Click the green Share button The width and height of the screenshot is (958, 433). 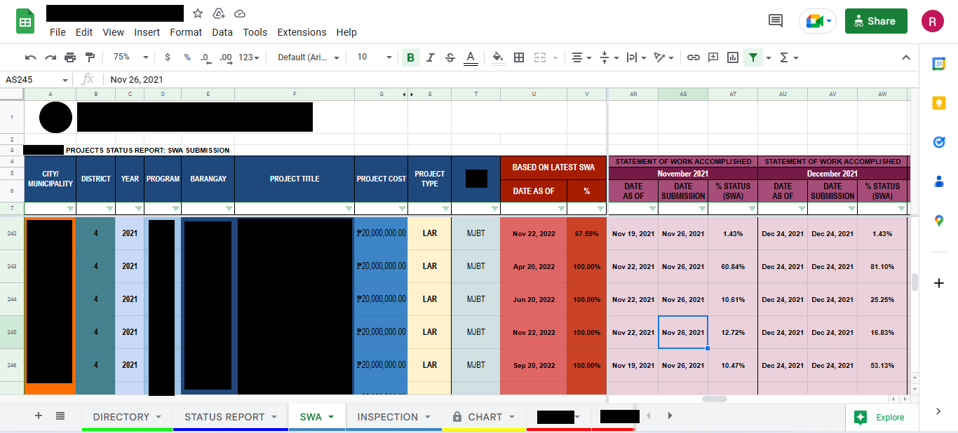[x=876, y=21]
